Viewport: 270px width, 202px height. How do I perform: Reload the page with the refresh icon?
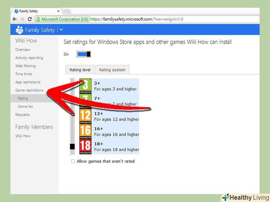click(30, 19)
